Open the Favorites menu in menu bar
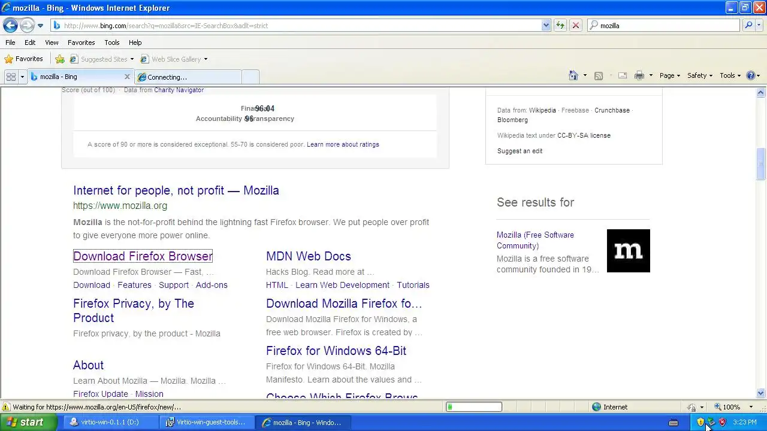This screenshot has width=767, height=431. 81,43
